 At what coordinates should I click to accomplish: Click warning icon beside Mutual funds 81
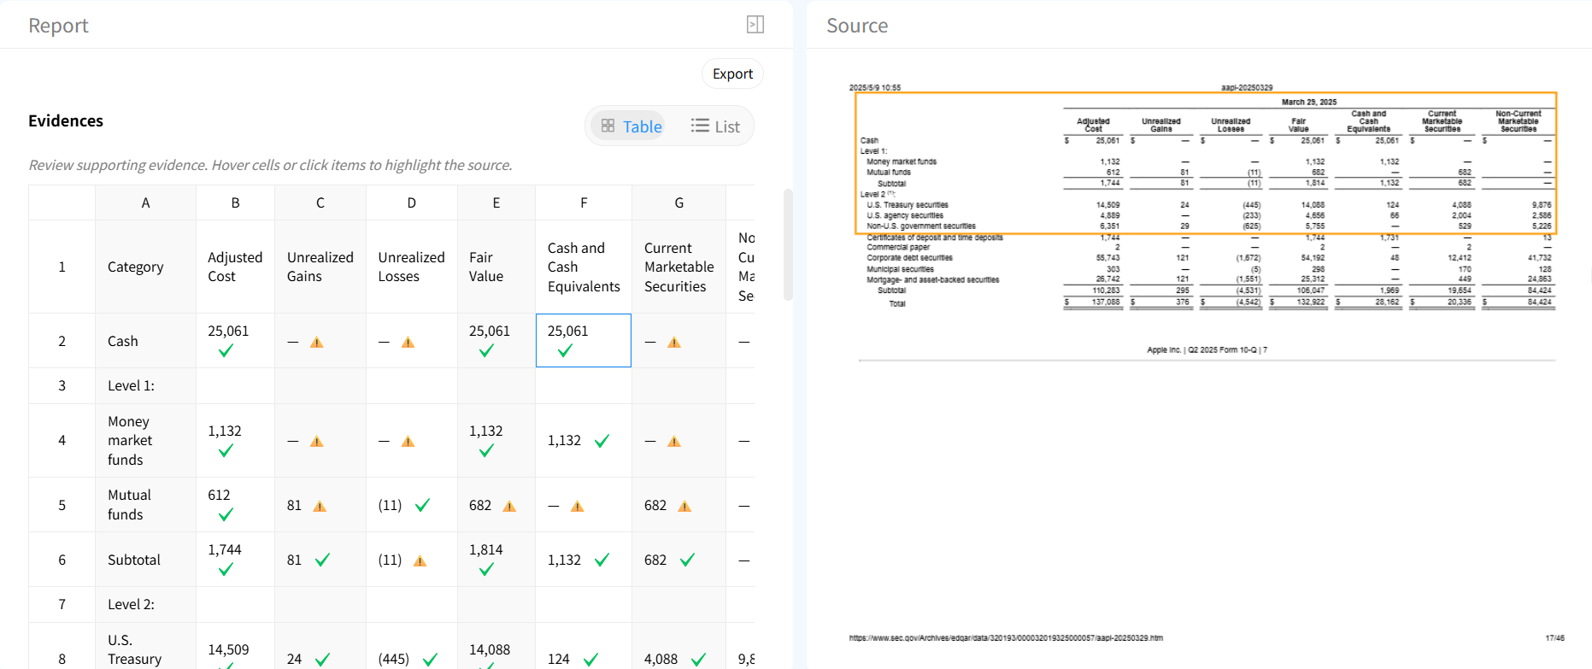pyautogui.click(x=320, y=507)
